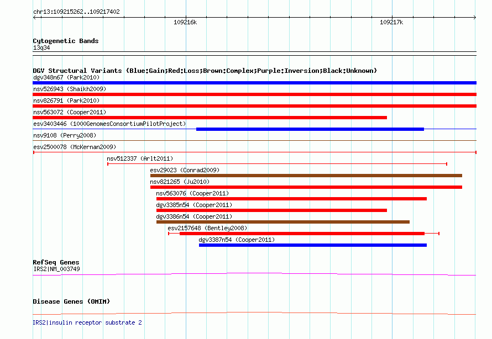Image resolution: width=492 pixels, height=339 pixels.
Task: Click the Cytogenetic Bands track heading
Action: (66, 41)
